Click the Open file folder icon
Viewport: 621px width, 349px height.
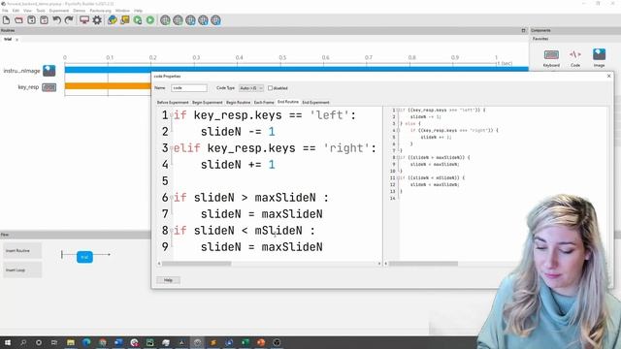18,20
